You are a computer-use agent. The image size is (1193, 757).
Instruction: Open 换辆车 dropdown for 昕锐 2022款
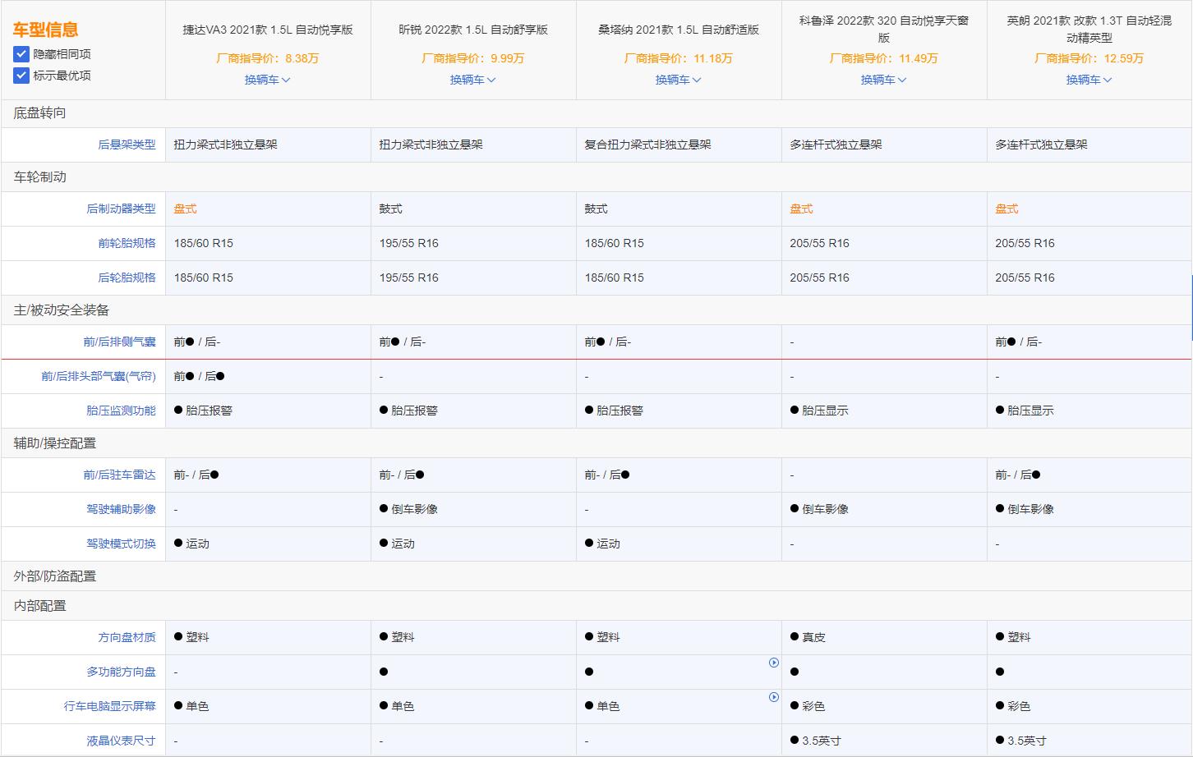pyautogui.click(x=473, y=80)
